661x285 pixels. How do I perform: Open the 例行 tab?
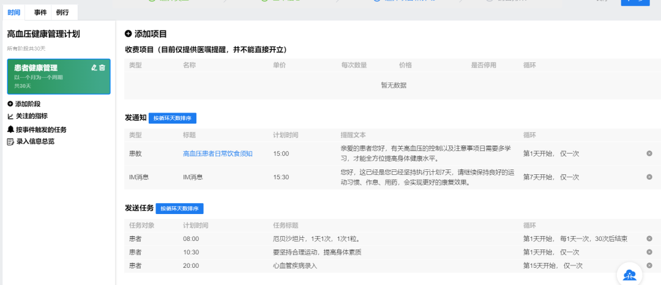point(62,12)
